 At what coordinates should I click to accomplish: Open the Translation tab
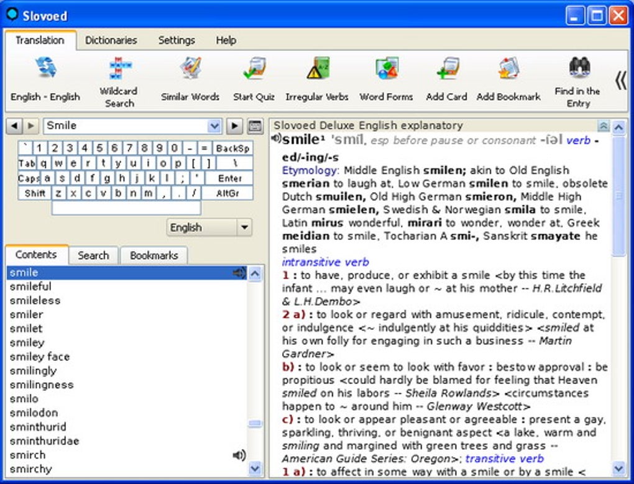pos(40,40)
